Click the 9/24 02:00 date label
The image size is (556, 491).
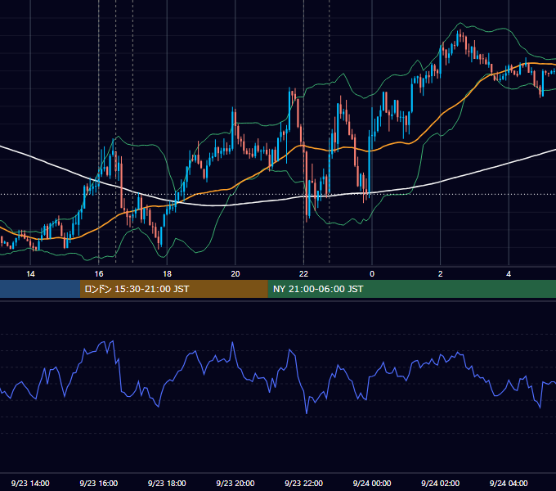point(440,483)
